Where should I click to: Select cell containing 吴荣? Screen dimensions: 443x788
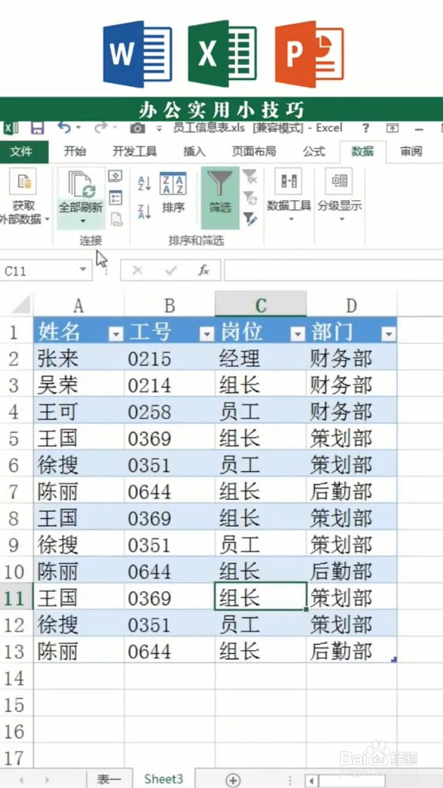pos(79,385)
